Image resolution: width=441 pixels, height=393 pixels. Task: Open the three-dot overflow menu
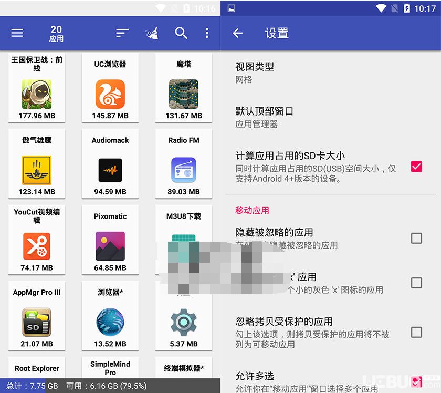pyautogui.click(x=207, y=33)
